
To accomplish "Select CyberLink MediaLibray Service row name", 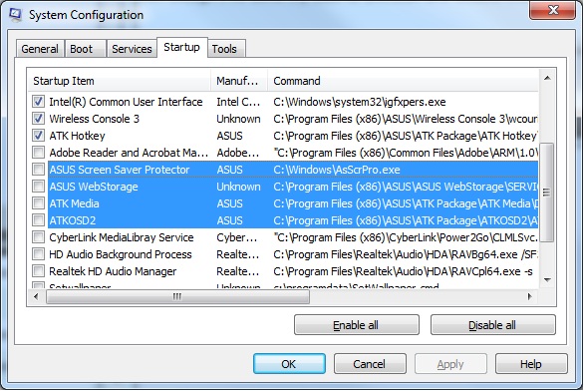I will point(122,237).
